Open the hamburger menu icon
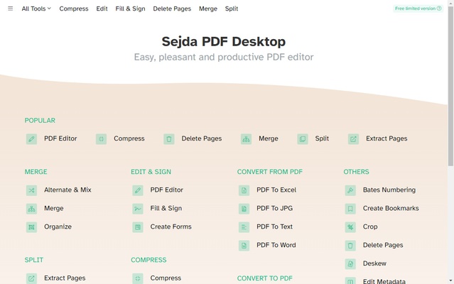The image size is (454, 284). pos(11,9)
